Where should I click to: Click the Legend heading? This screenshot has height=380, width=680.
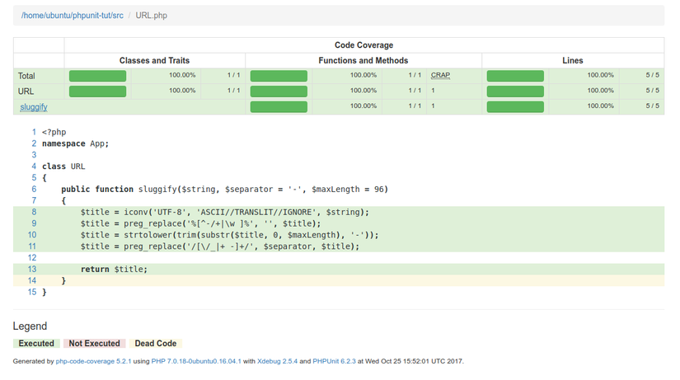[x=30, y=326]
